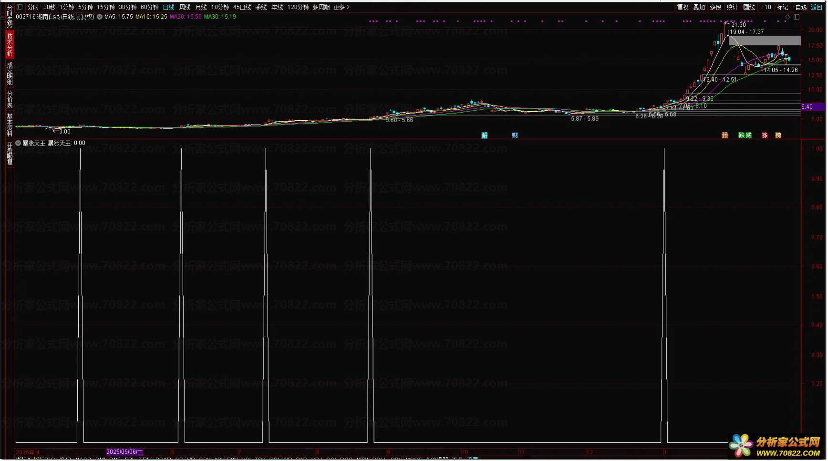Click the +自选 add to watchlist button
Image resolution: width=828 pixels, height=461 pixels.
pos(799,7)
